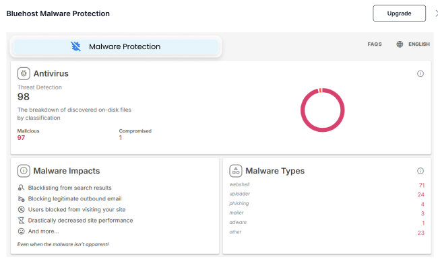The width and height of the screenshot is (438, 263).
Task: Click the uploader malware type label
Action: pos(239,194)
